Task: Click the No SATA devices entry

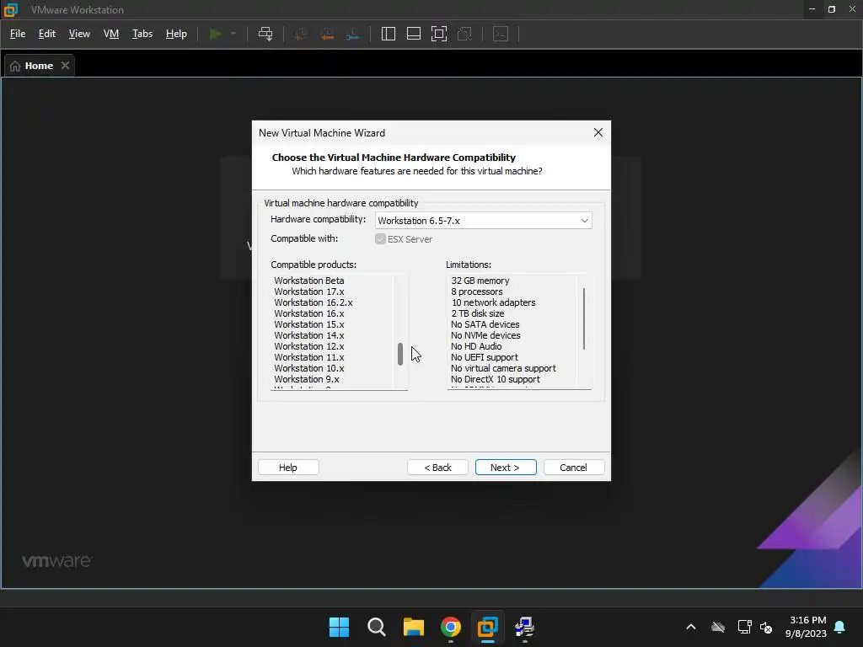Action: 485,324
